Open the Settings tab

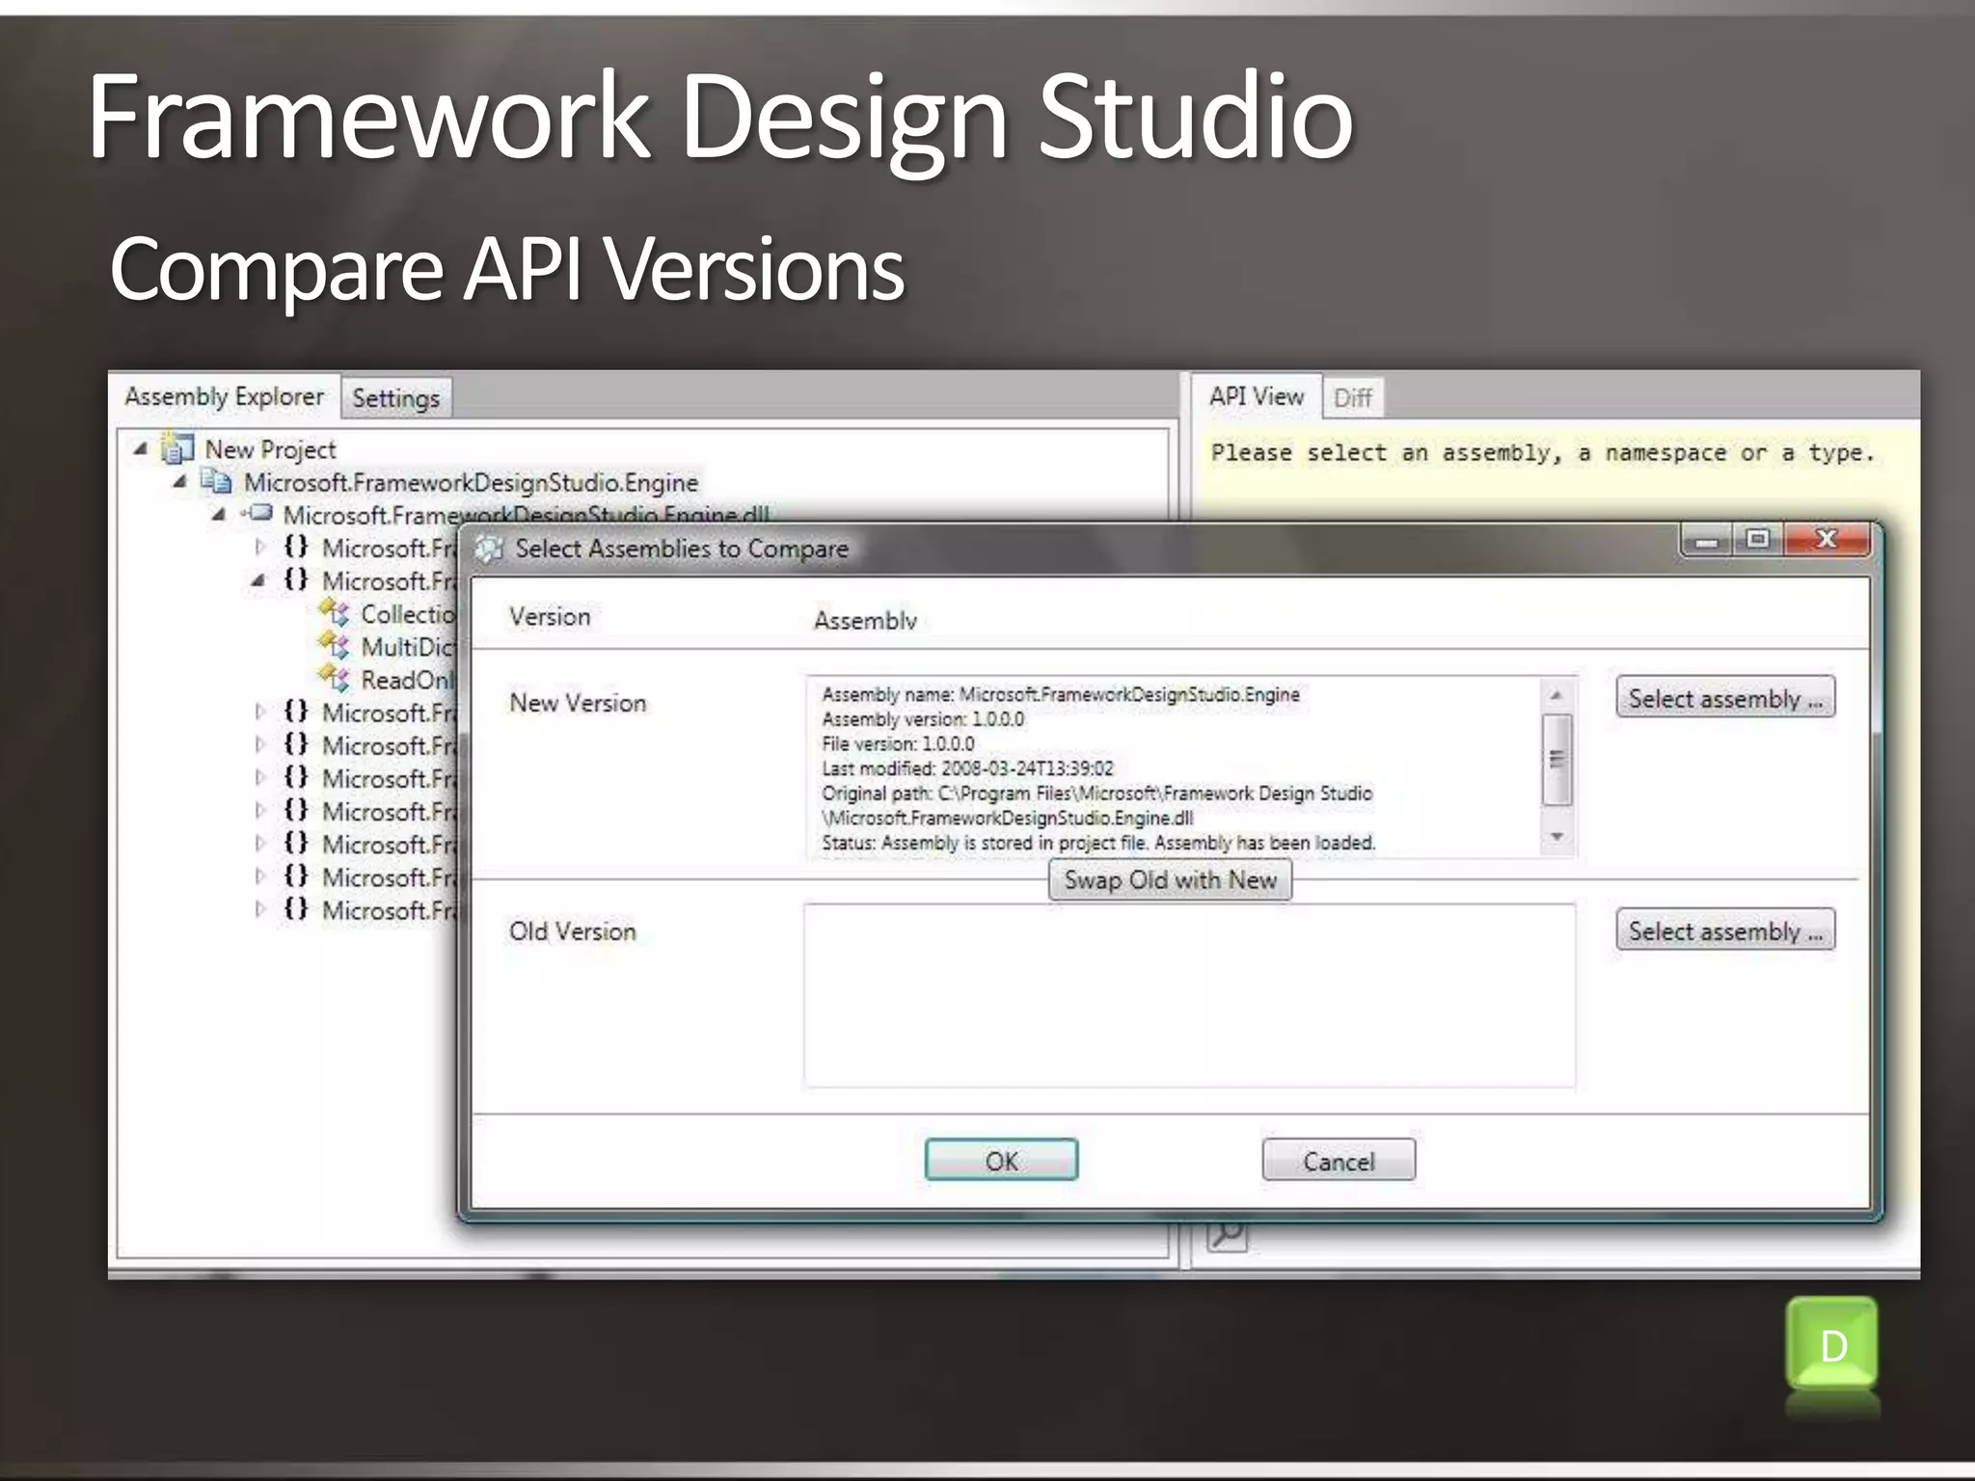click(x=395, y=398)
